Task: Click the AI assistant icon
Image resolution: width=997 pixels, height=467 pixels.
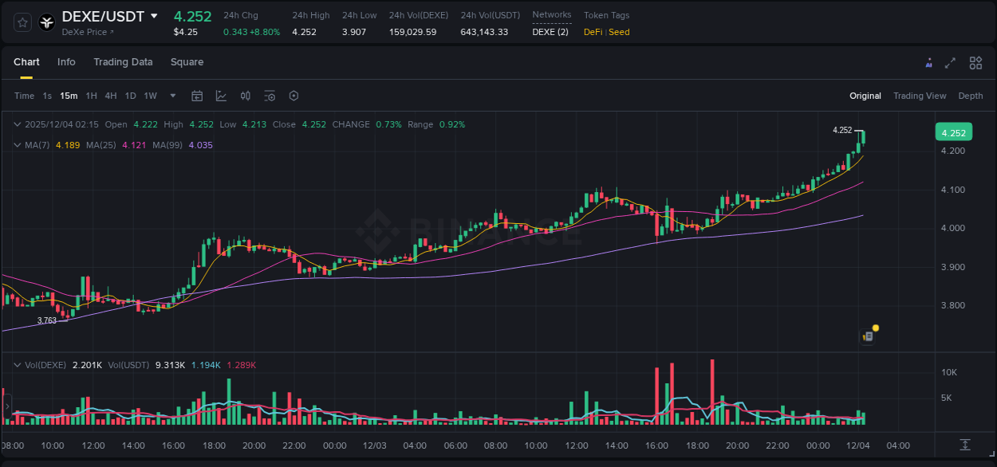Action: click(928, 62)
